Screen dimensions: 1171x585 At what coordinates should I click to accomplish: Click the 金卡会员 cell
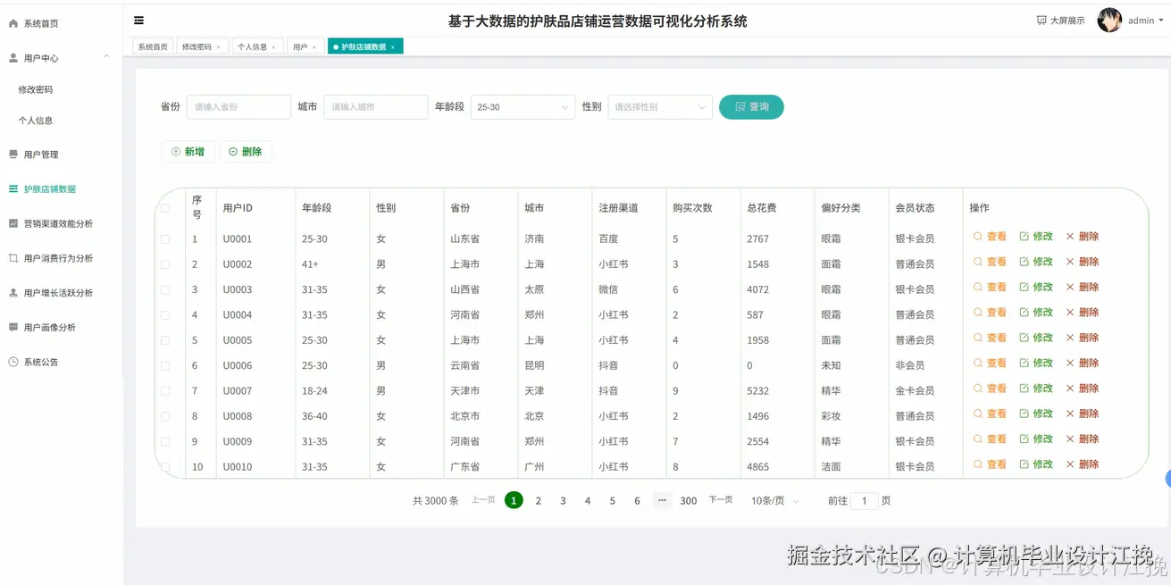915,391
